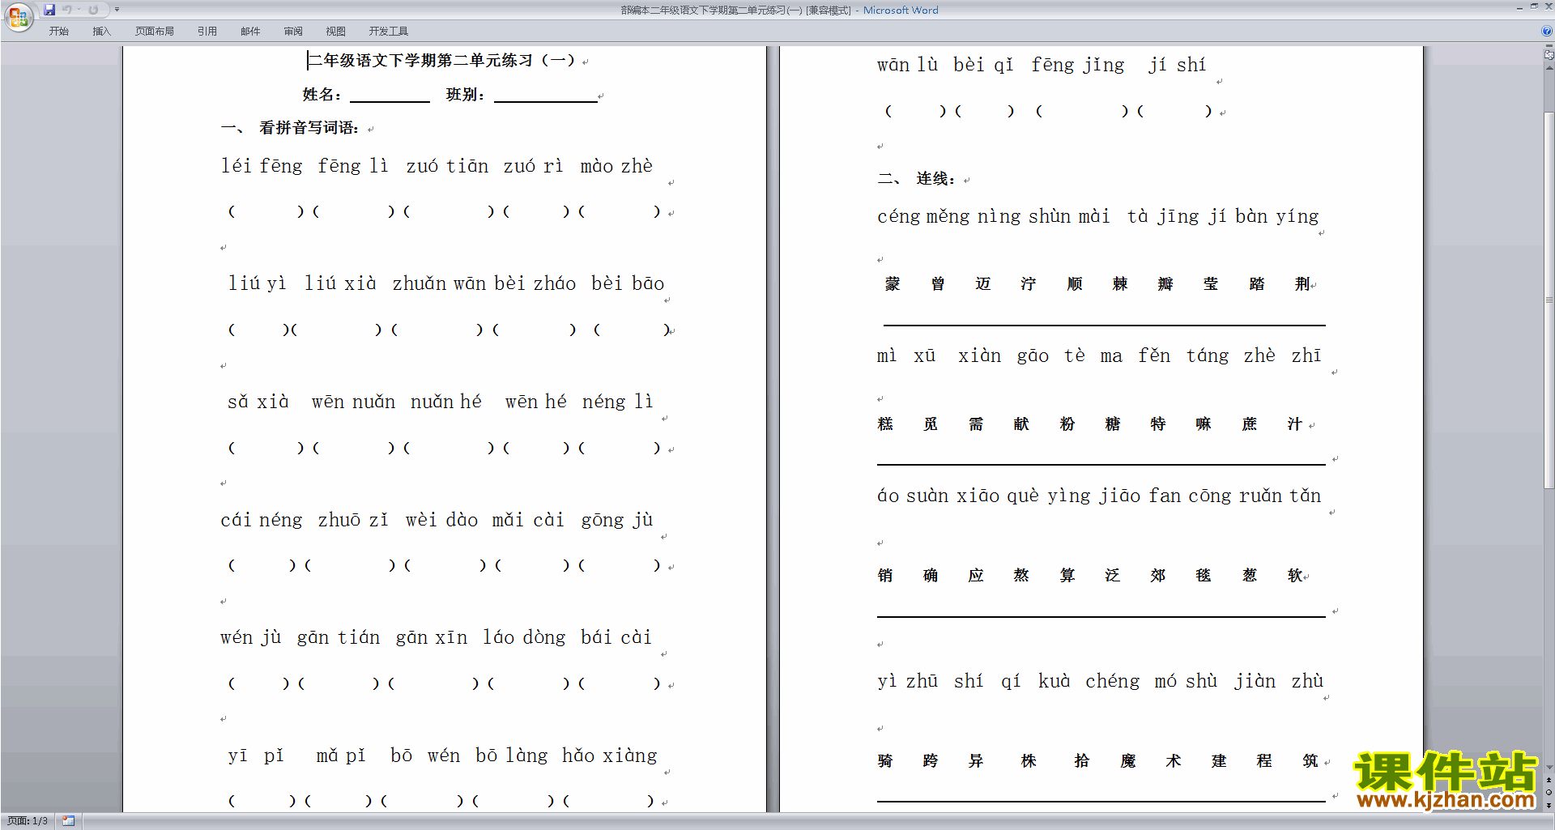The width and height of the screenshot is (1555, 830).
Task: Open the 开发工具 ribbon tab
Action: coord(389,32)
